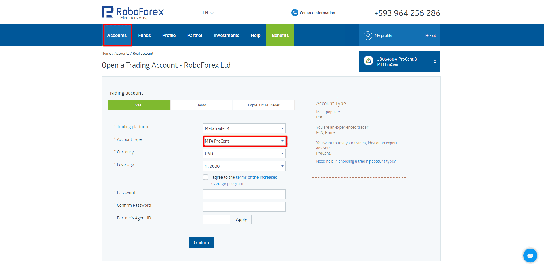Open the help choosing account type link
This screenshot has width=544, height=269.
point(356,161)
